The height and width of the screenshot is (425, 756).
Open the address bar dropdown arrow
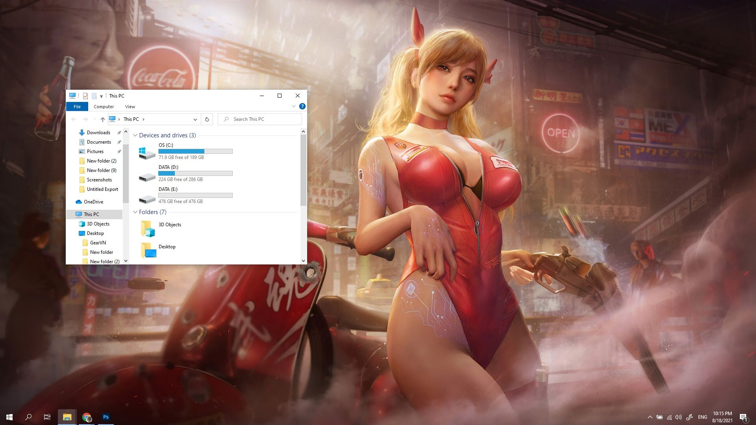tap(195, 119)
